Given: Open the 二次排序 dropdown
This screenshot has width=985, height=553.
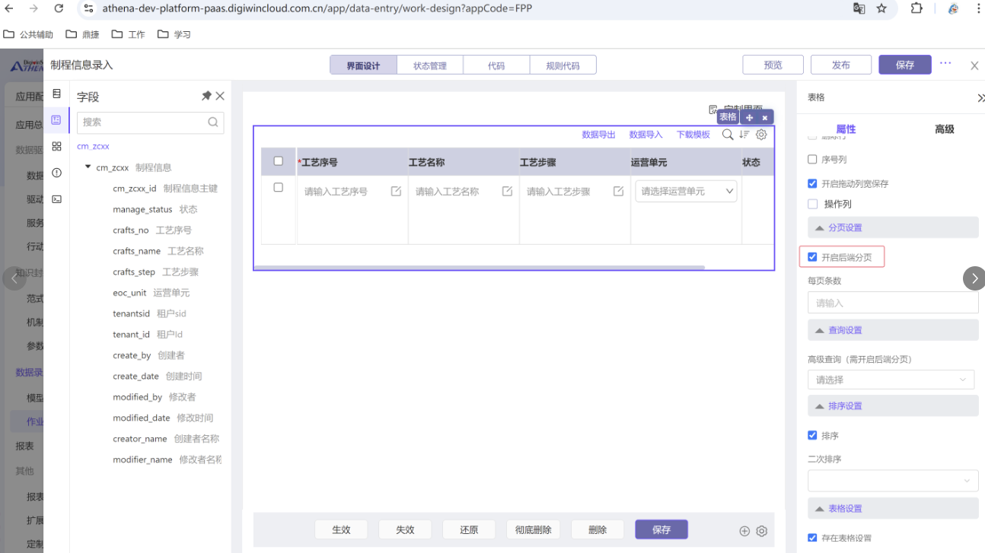Looking at the screenshot, I should (893, 480).
